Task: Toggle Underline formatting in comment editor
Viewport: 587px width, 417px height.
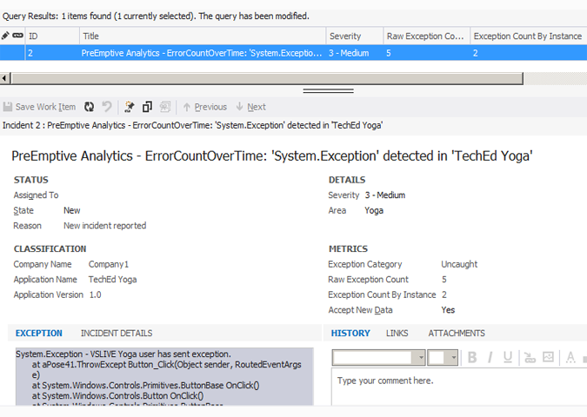Action: (508, 358)
